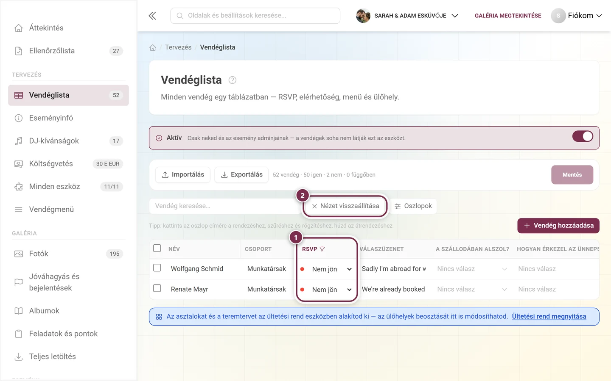This screenshot has height=381, width=611.
Task: Click the Teljes letöltés download icon
Action: [19, 356]
